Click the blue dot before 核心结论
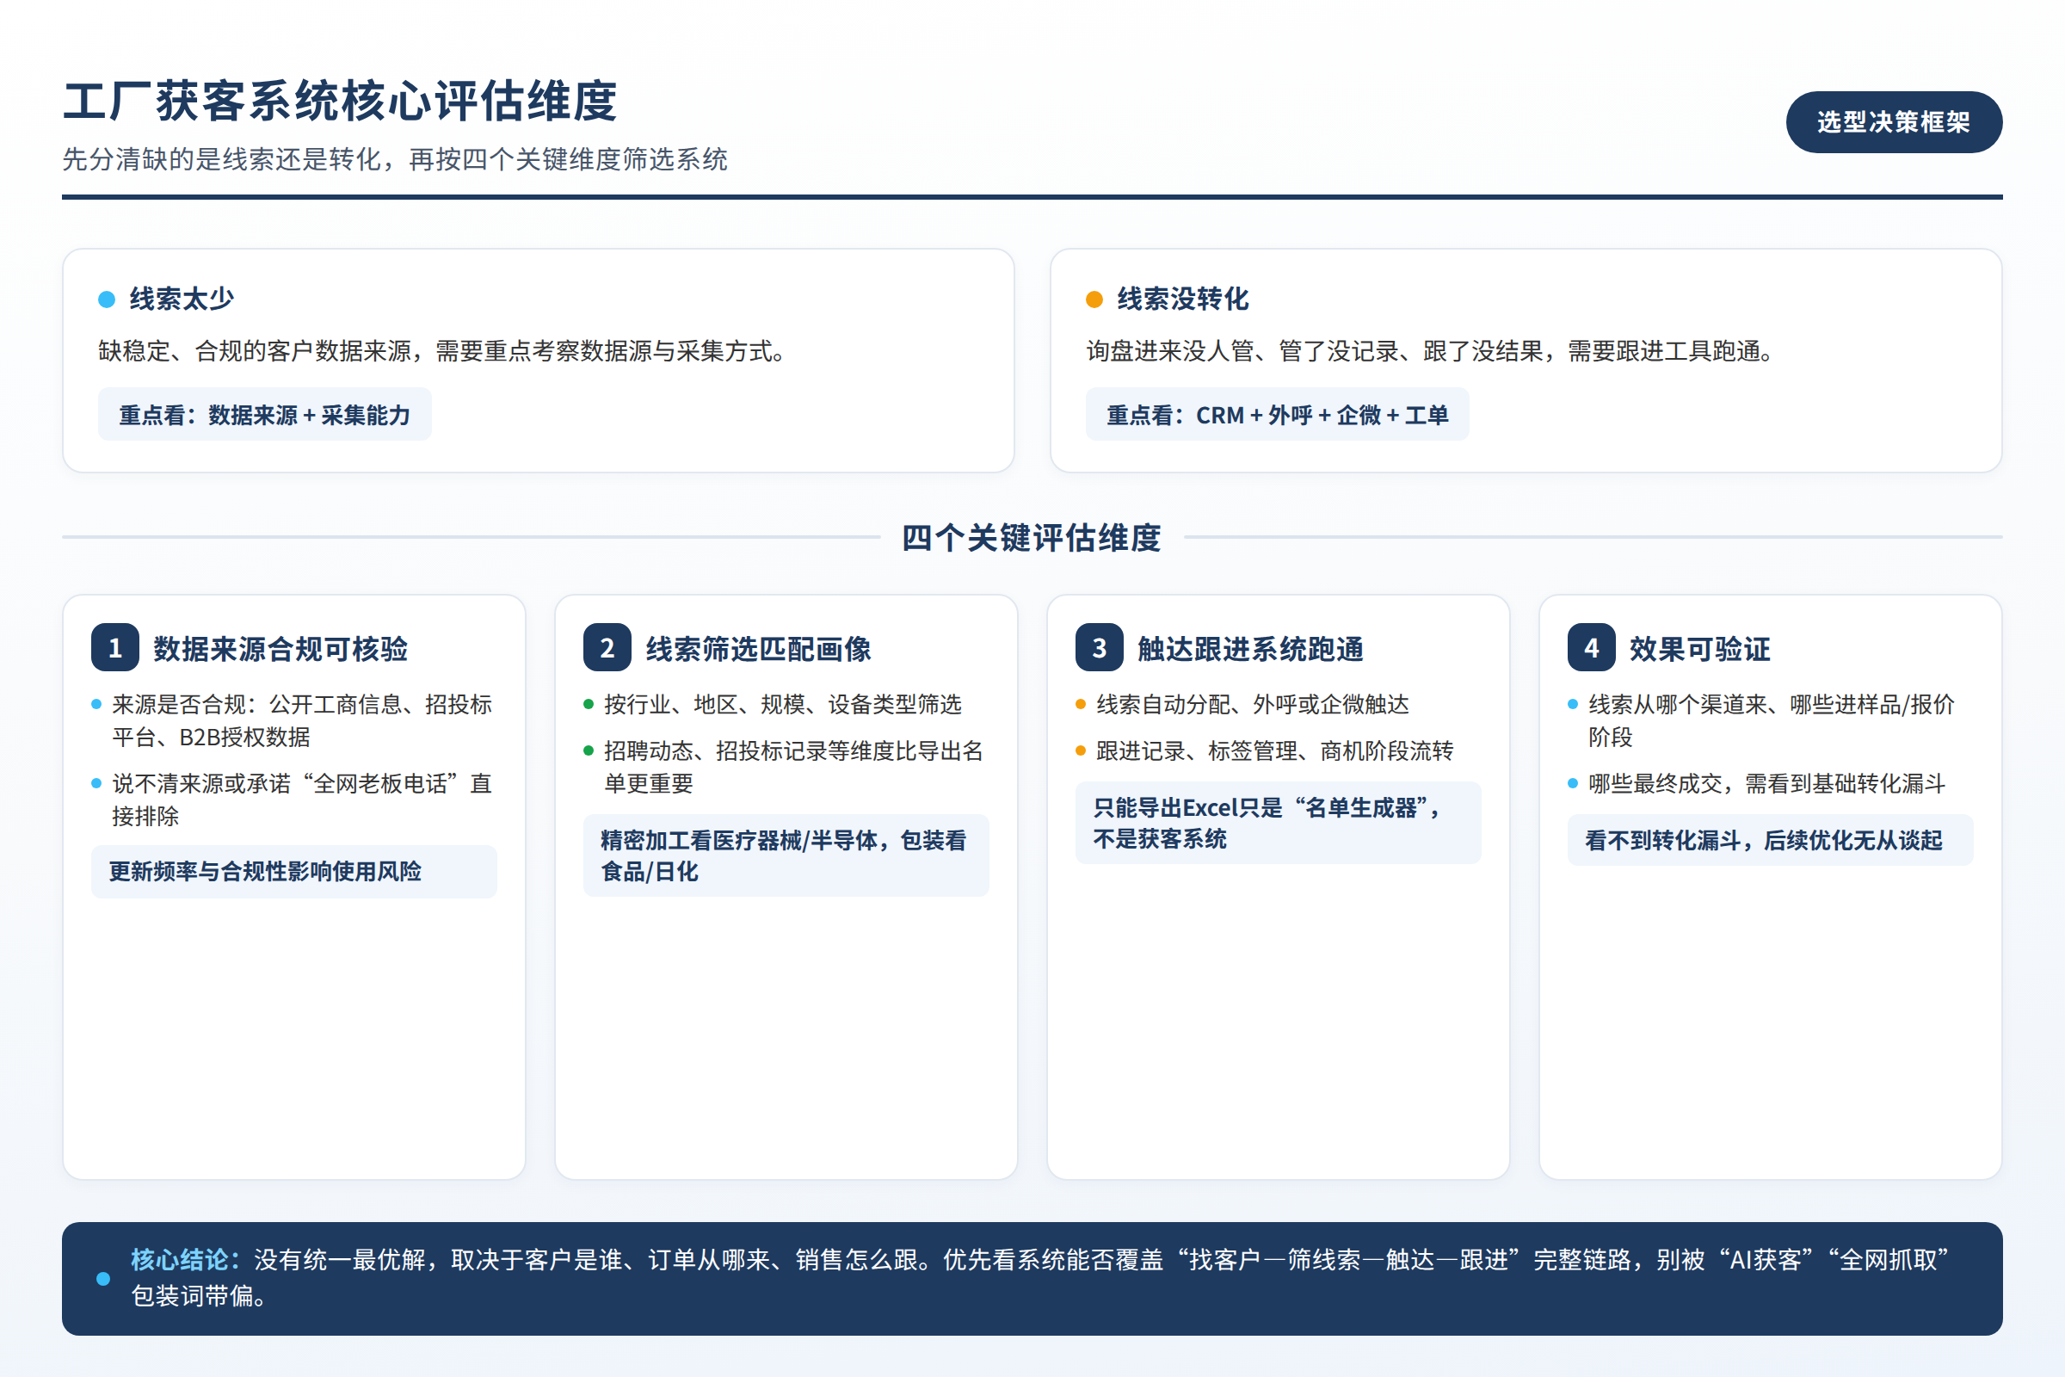2065x1377 pixels. 103,1279
